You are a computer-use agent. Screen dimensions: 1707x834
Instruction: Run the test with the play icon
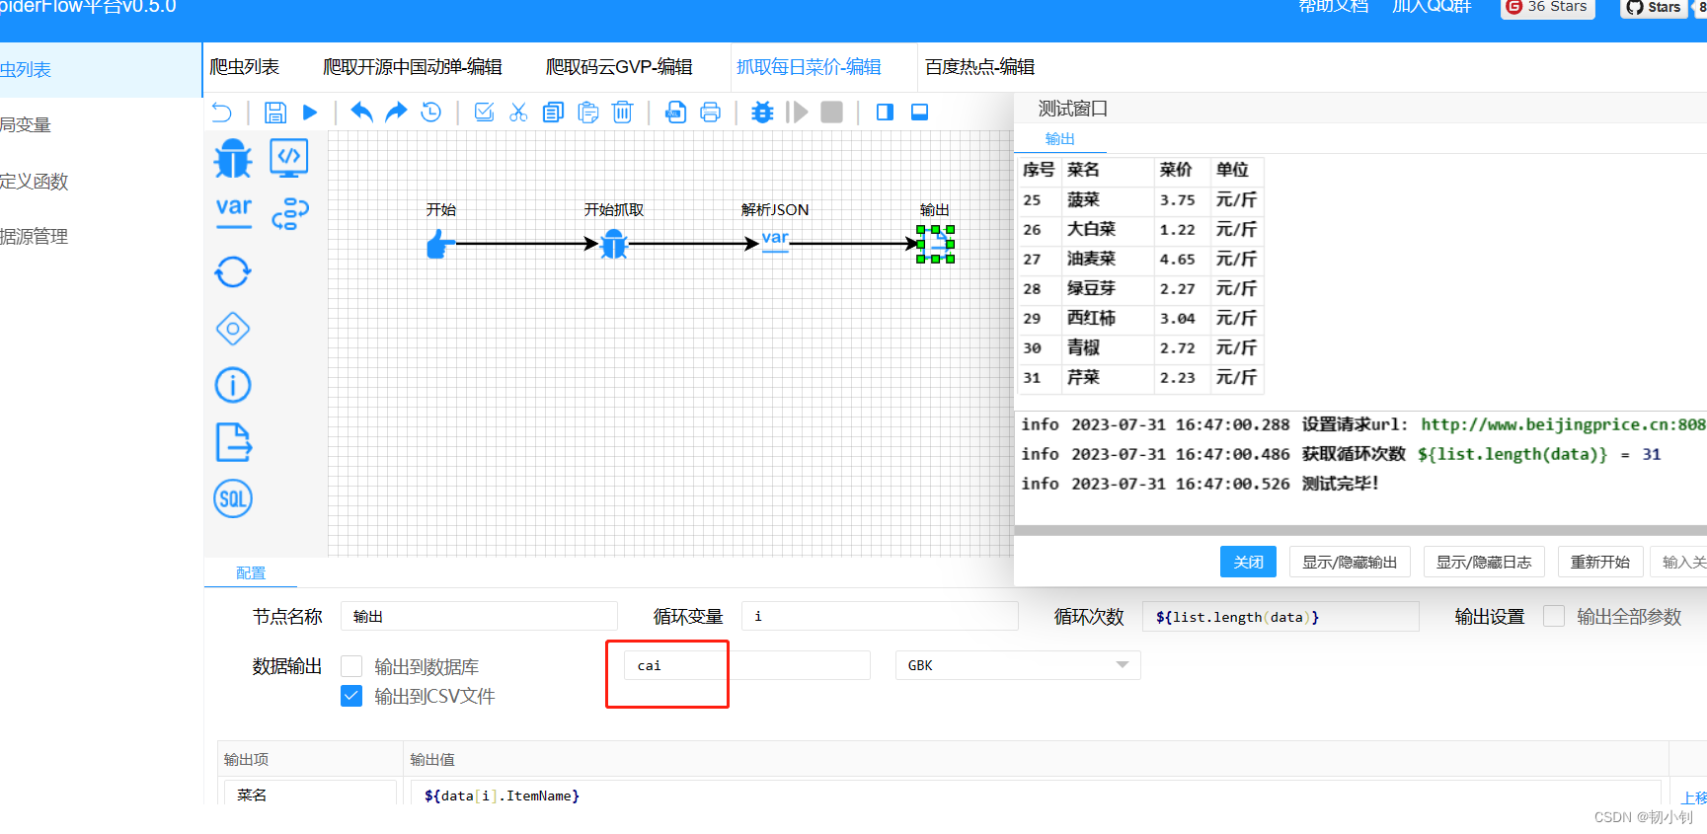coord(310,113)
